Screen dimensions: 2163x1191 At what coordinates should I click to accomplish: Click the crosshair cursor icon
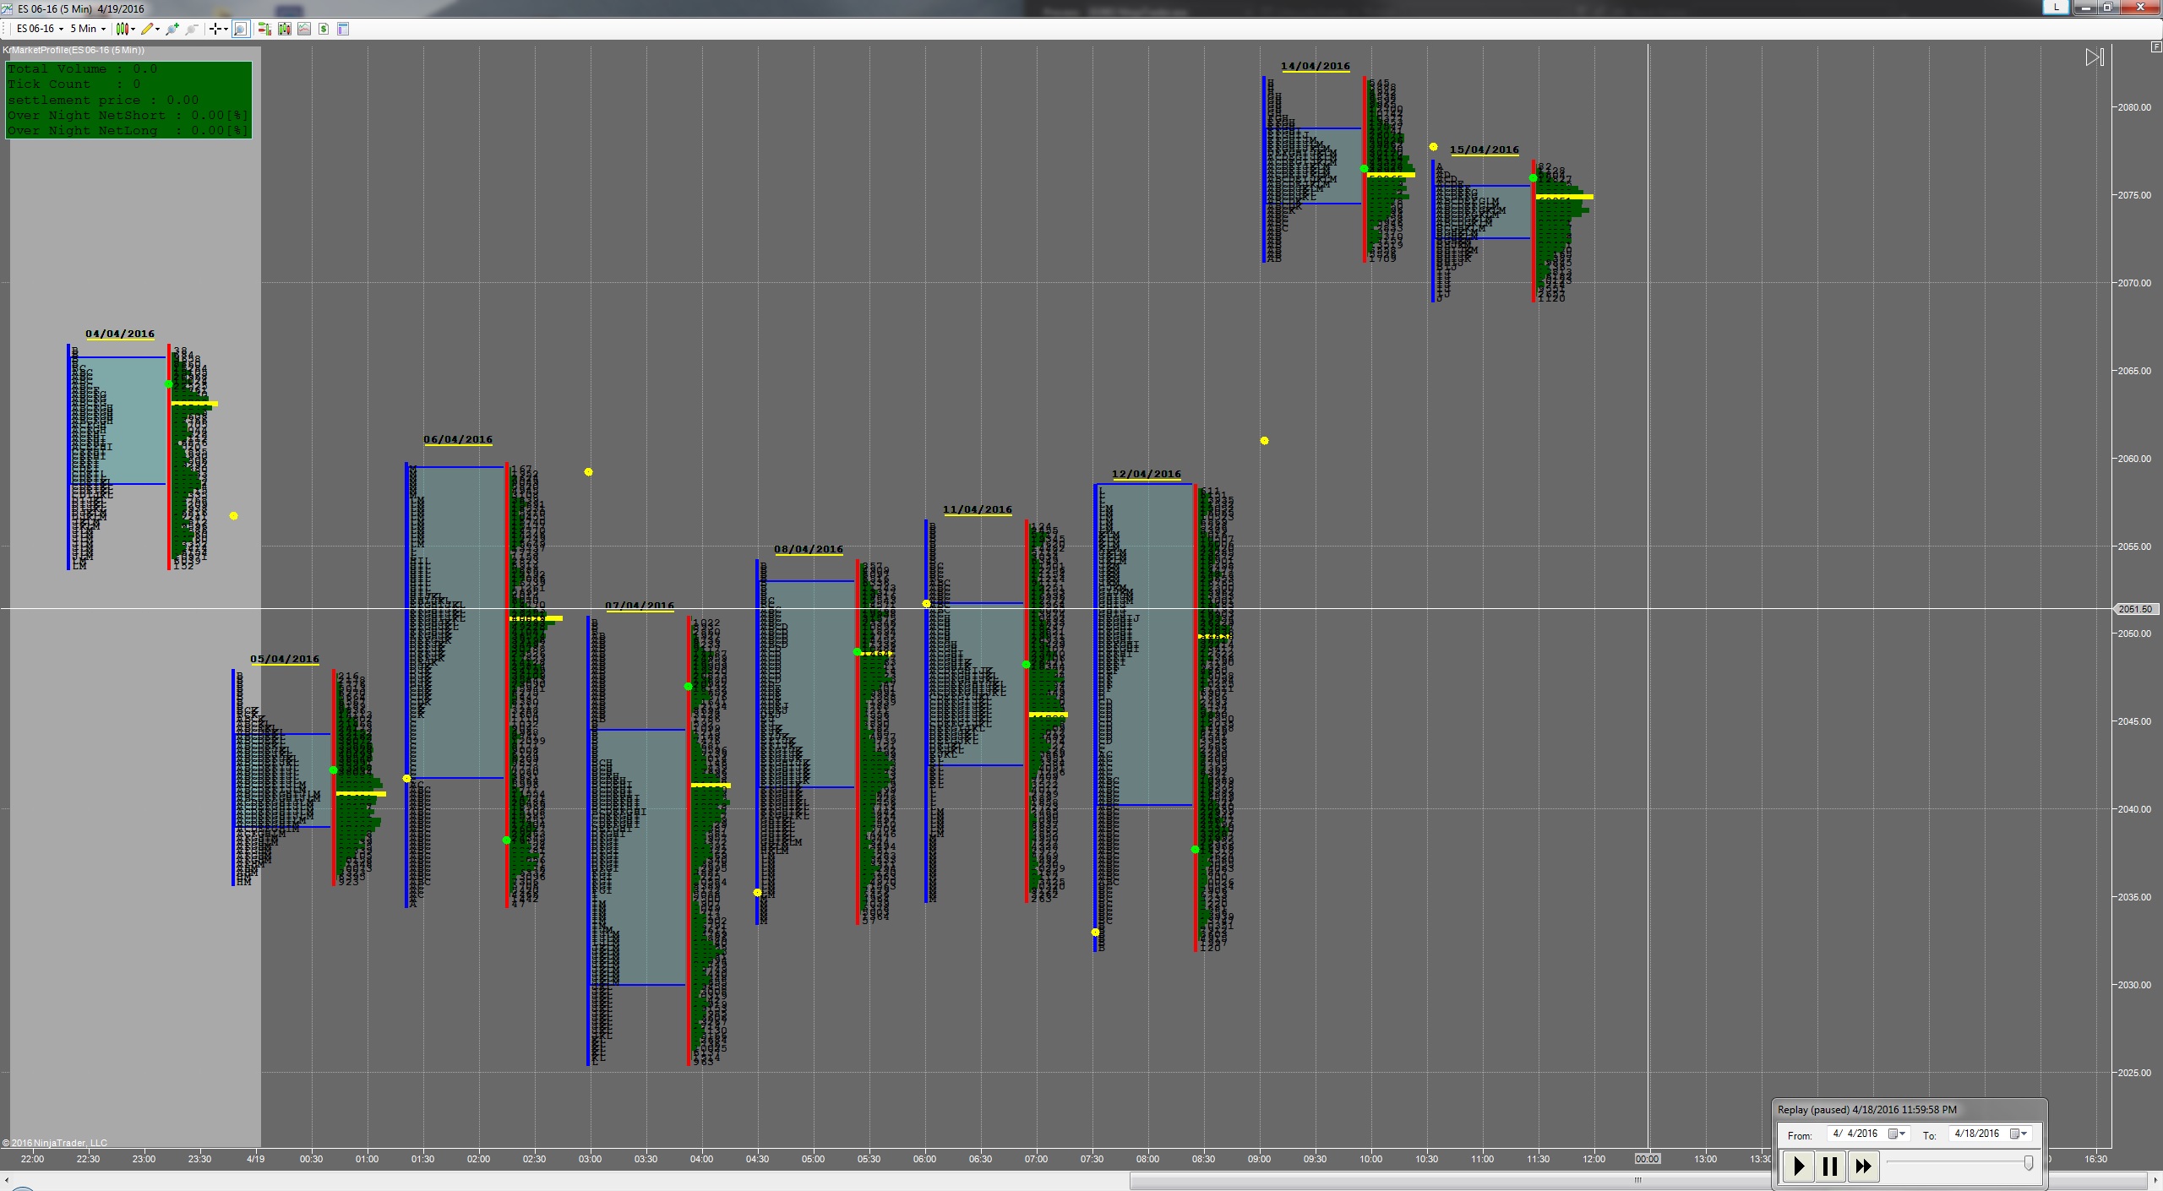coord(216,29)
